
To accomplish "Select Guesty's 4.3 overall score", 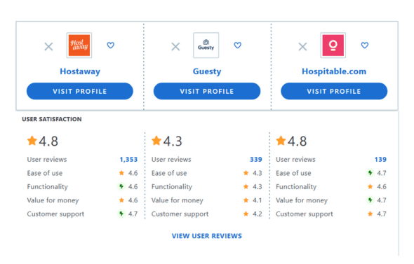I will coord(173,141).
